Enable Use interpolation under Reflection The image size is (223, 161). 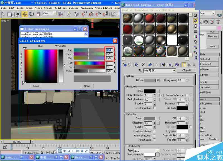point(155,108)
